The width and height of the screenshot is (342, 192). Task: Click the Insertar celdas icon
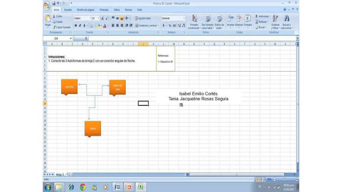tap(231, 19)
